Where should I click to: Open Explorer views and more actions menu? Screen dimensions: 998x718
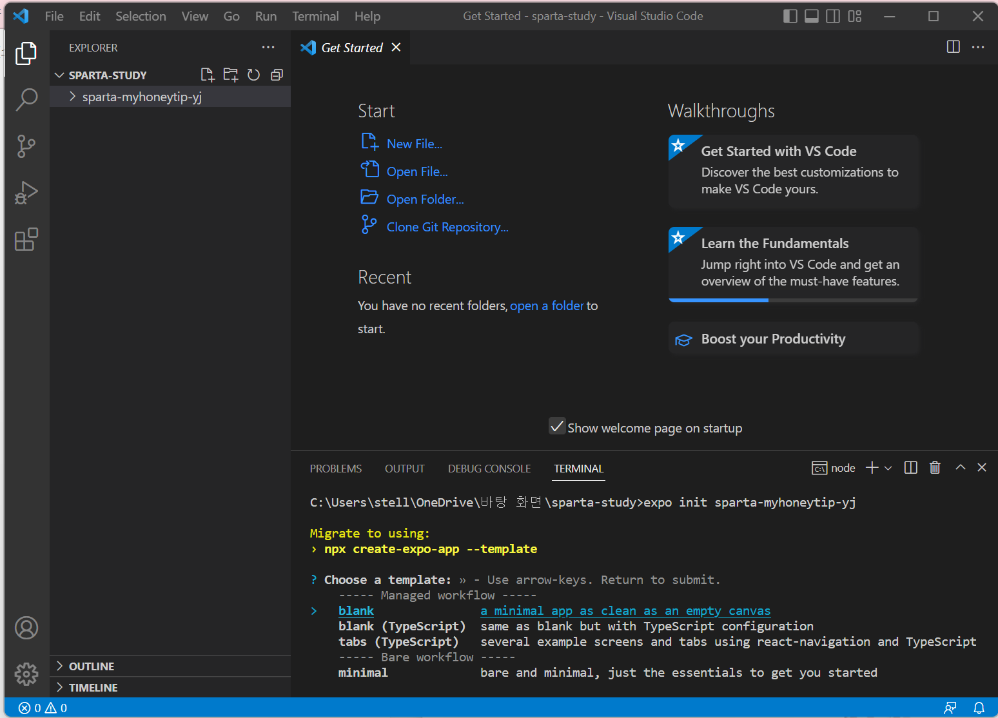coord(268,47)
